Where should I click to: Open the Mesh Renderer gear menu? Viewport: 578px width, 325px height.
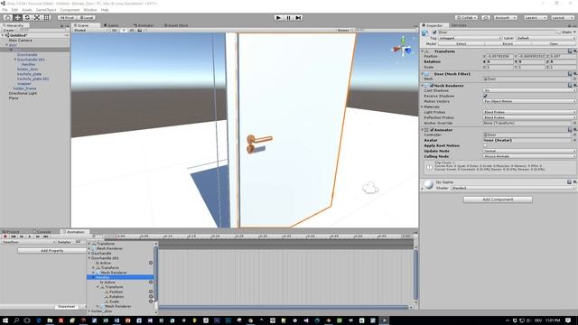click(x=574, y=85)
